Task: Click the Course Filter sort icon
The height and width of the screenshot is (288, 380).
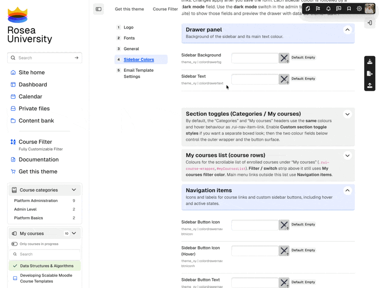Action: click(13, 142)
